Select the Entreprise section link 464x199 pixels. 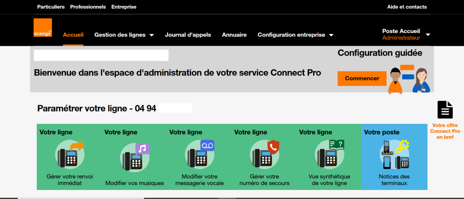124,7
